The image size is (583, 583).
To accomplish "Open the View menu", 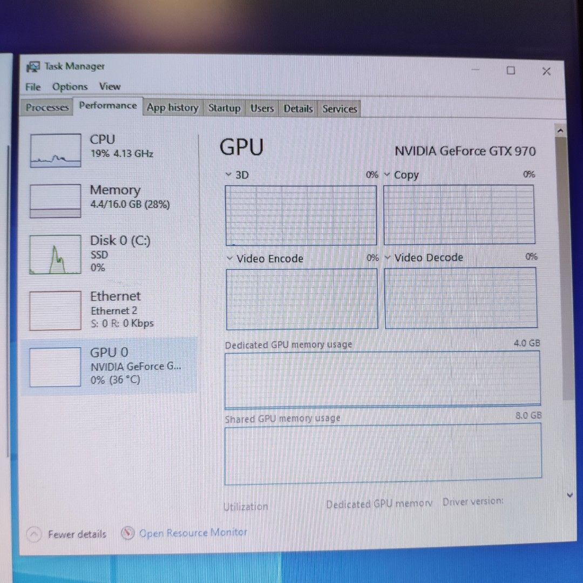I will [110, 86].
